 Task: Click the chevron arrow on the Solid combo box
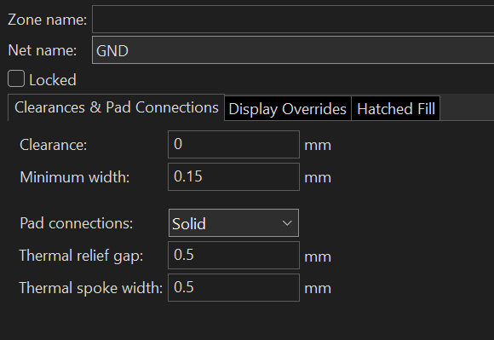287,223
